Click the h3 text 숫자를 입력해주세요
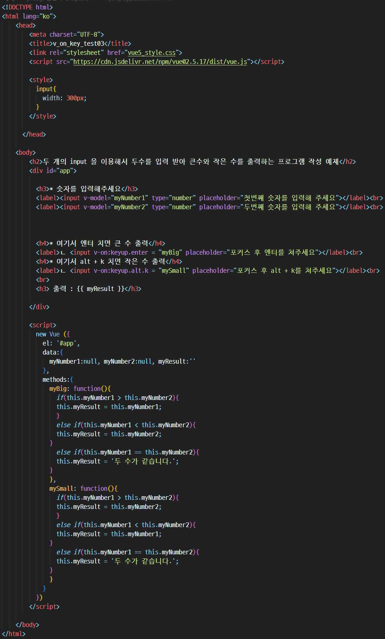The height and width of the screenshot is (639, 385). (x=89, y=189)
